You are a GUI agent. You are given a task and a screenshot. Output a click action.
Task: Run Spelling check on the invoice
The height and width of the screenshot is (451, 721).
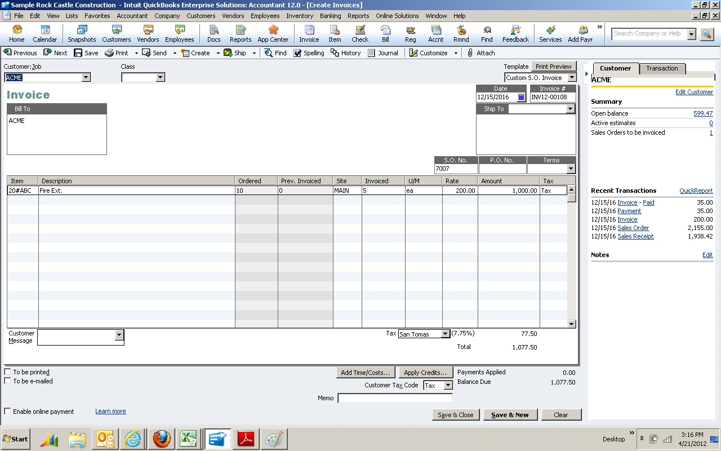[309, 52]
